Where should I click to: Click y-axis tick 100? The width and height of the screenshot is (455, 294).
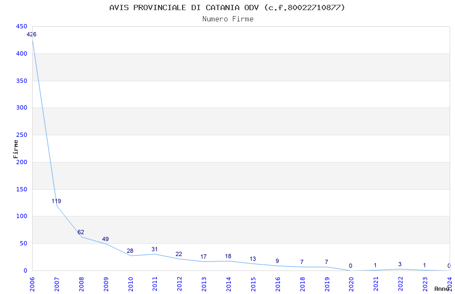pyautogui.click(x=21, y=216)
